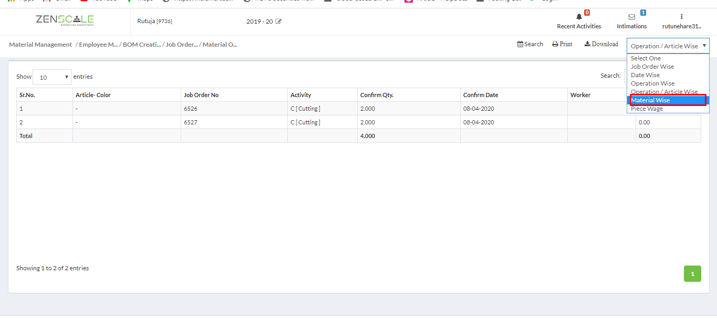Choose Job Order Wise option
717x318 pixels.
tap(668, 67)
